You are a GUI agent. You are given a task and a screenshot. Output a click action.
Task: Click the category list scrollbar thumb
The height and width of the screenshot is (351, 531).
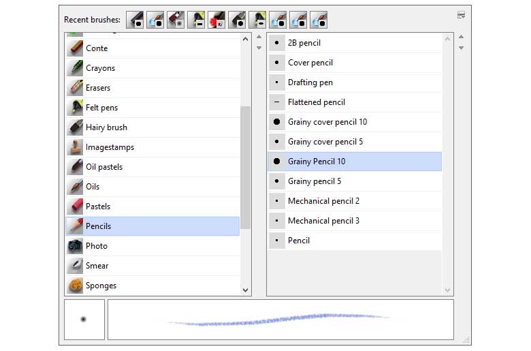[x=246, y=168]
